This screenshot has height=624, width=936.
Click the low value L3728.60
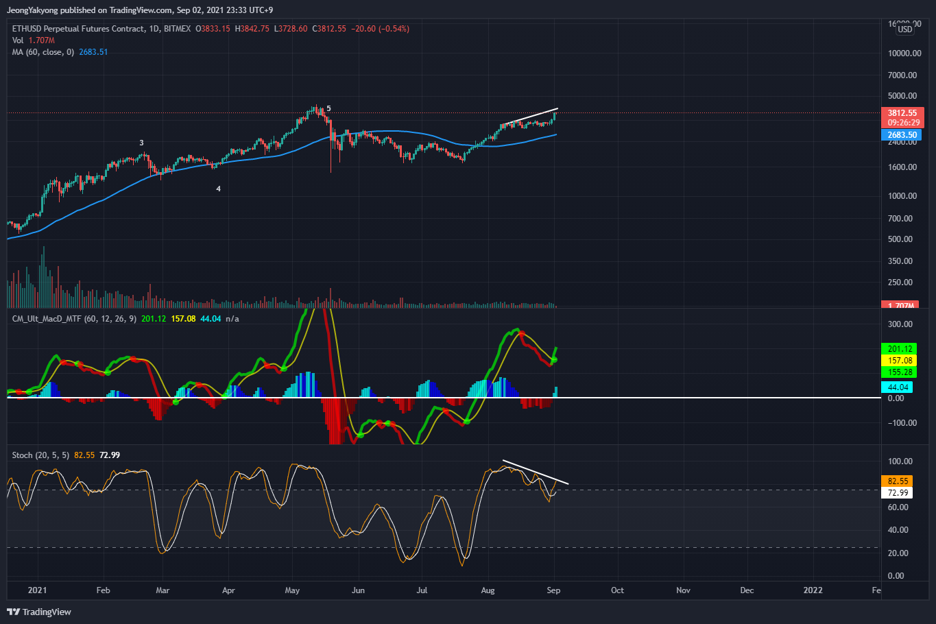click(291, 29)
